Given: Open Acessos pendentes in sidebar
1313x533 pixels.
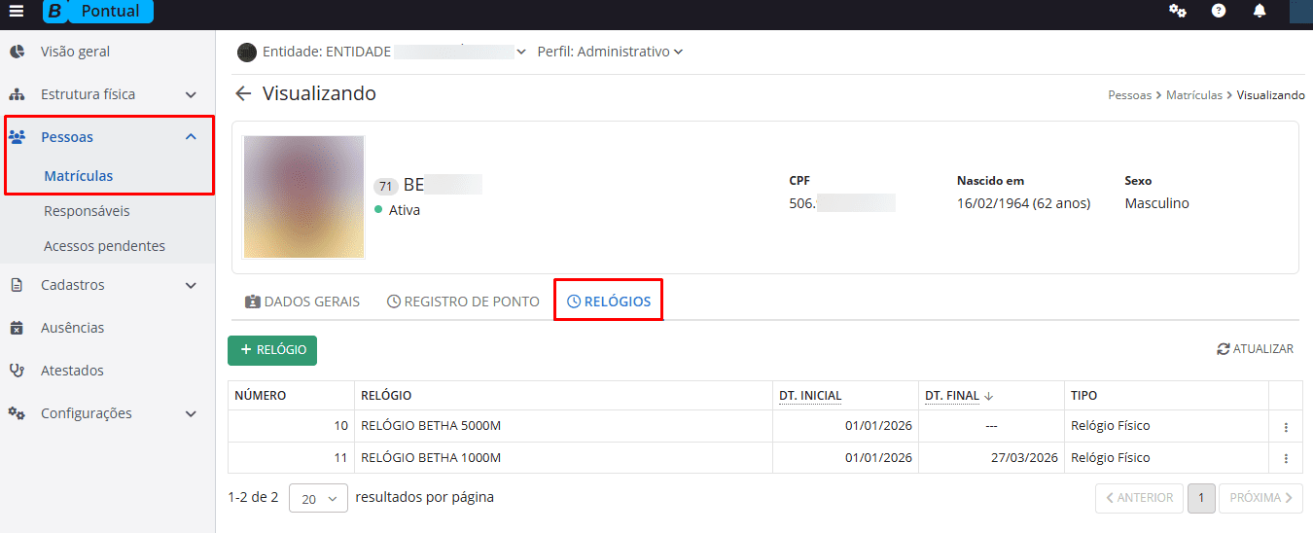Looking at the screenshot, I should [104, 246].
